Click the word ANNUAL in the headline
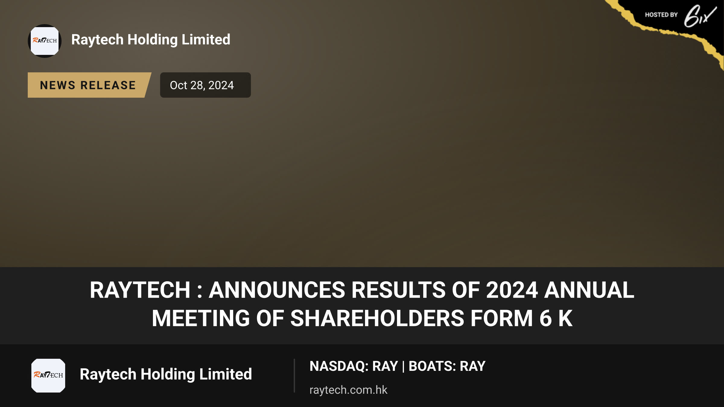The height and width of the screenshot is (407, 724). [589, 290]
